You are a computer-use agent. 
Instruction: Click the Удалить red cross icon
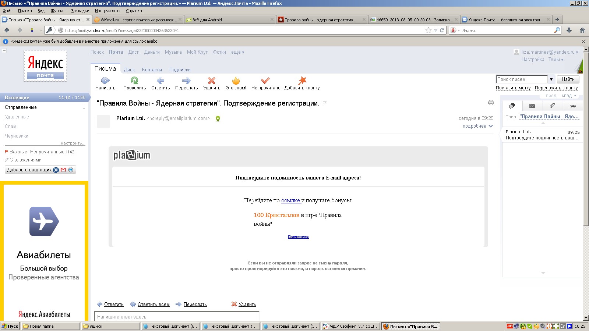click(x=212, y=81)
